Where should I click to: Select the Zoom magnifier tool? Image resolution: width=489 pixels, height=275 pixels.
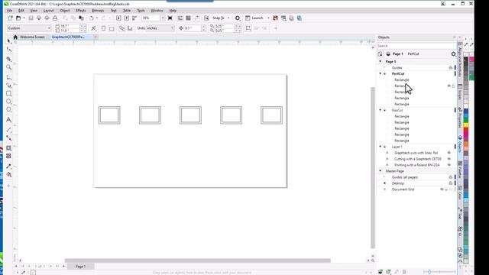click(8, 67)
